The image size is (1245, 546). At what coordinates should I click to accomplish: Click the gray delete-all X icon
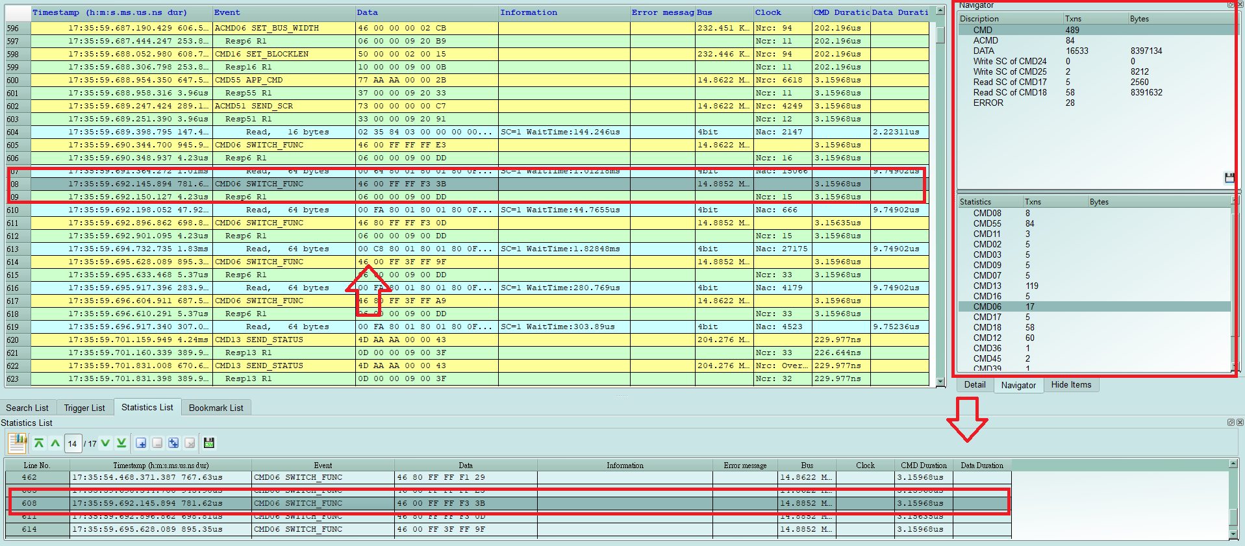[x=190, y=443]
